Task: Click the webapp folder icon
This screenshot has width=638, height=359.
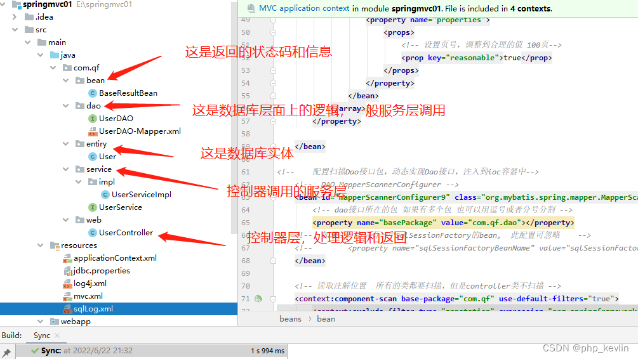Action: (55, 322)
